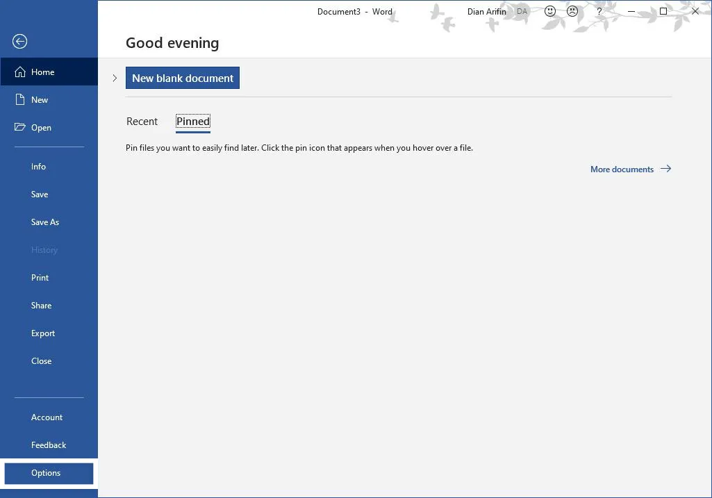Viewport: 712px width, 498px height.
Task: Stay on the Pinned tab
Action: point(192,121)
